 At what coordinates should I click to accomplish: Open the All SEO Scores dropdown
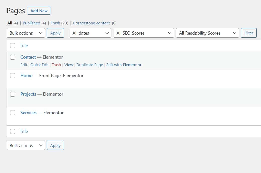[144, 33]
